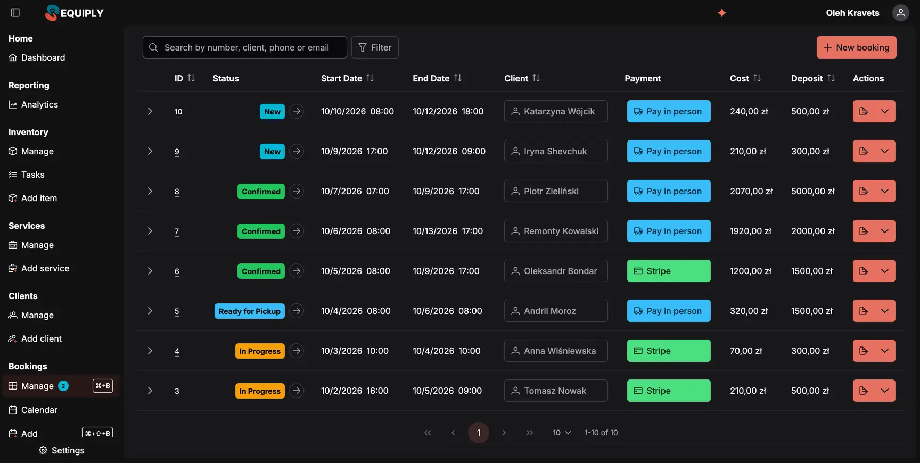The height and width of the screenshot is (463, 920).
Task: Expand row details for booking 7
Action: tap(150, 231)
